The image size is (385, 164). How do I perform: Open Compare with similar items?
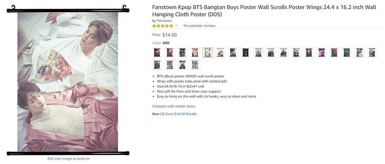174,106
